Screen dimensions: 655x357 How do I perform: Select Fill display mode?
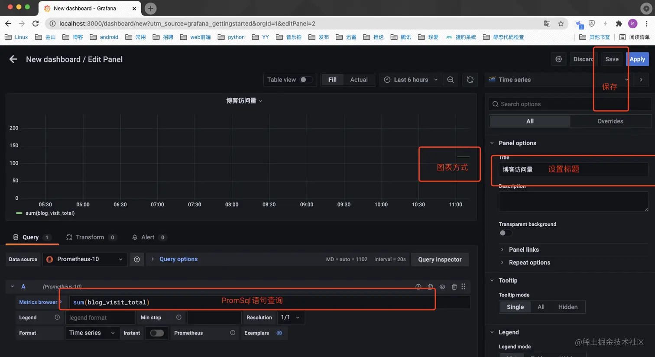point(332,80)
